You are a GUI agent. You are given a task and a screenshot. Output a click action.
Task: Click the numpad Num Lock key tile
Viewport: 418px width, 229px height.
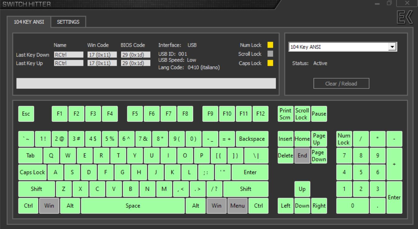coord(344,139)
